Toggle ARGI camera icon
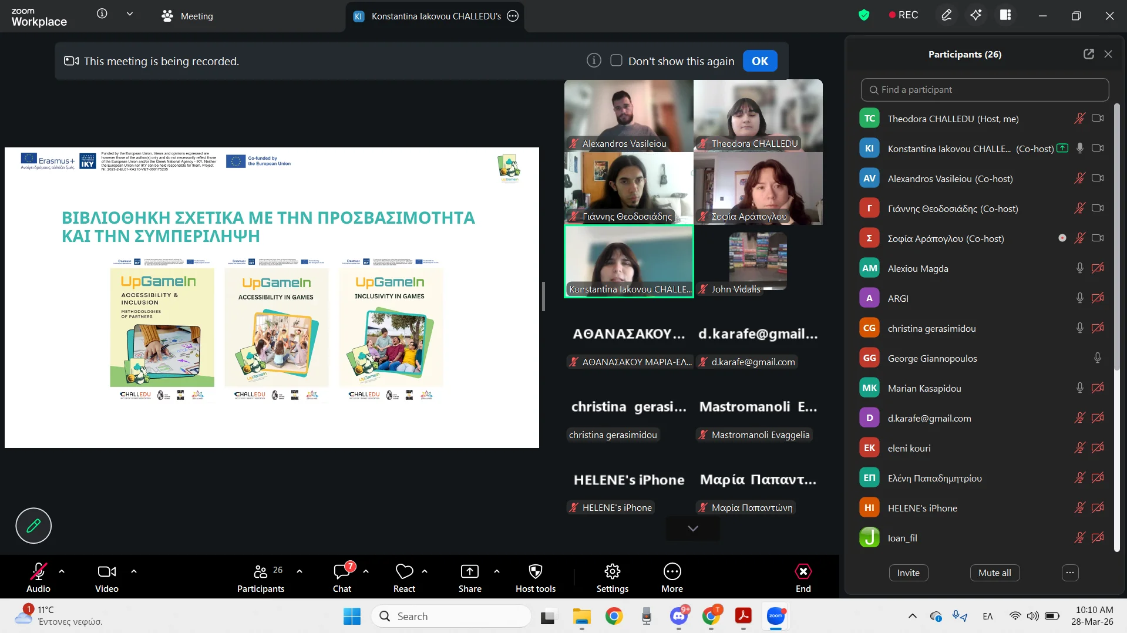The image size is (1127, 633). [1098, 298]
